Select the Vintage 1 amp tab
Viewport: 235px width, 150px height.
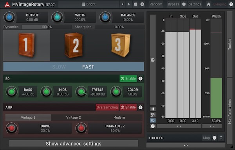point(28,117)
